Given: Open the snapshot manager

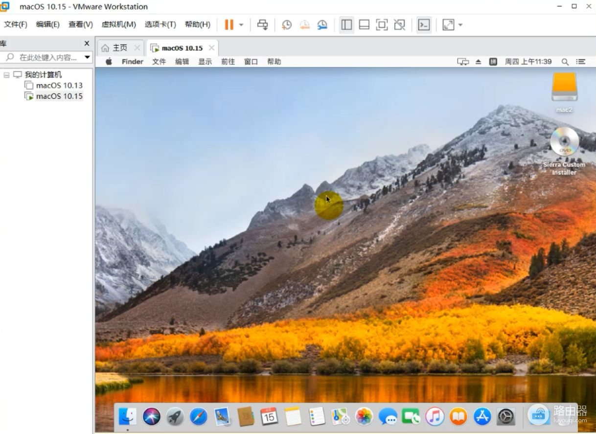Looking at the screenshot, I should pyautogui.click(x=322, y=25).
